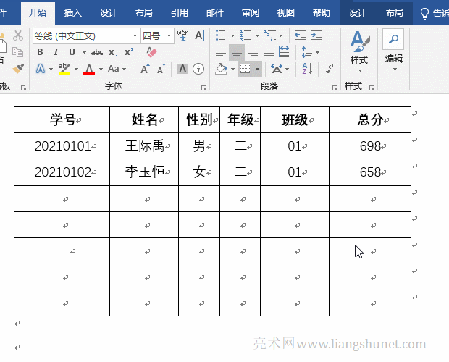Open the 样式 styles gallery
The image size is (449, 362).
[359, 51]
